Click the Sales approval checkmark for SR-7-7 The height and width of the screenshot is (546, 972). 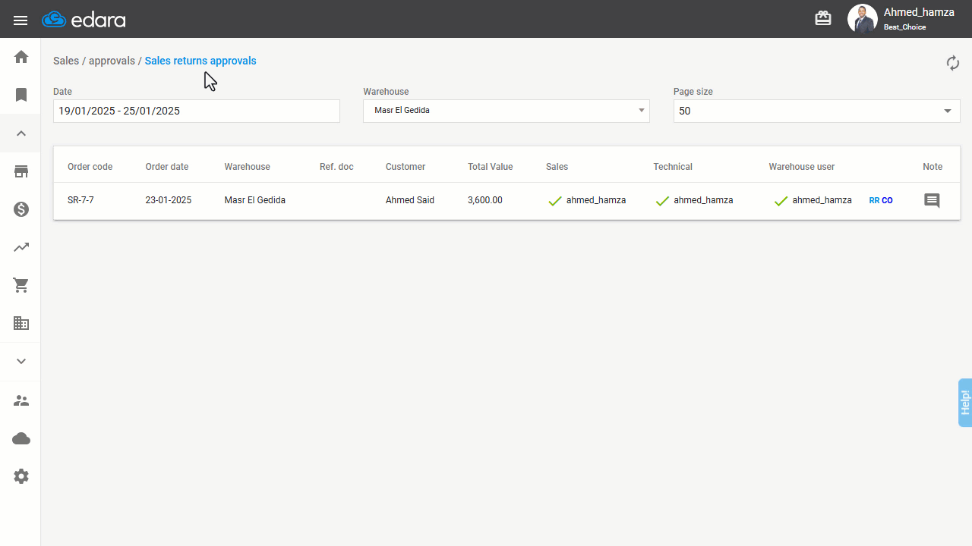coord(555,201)
